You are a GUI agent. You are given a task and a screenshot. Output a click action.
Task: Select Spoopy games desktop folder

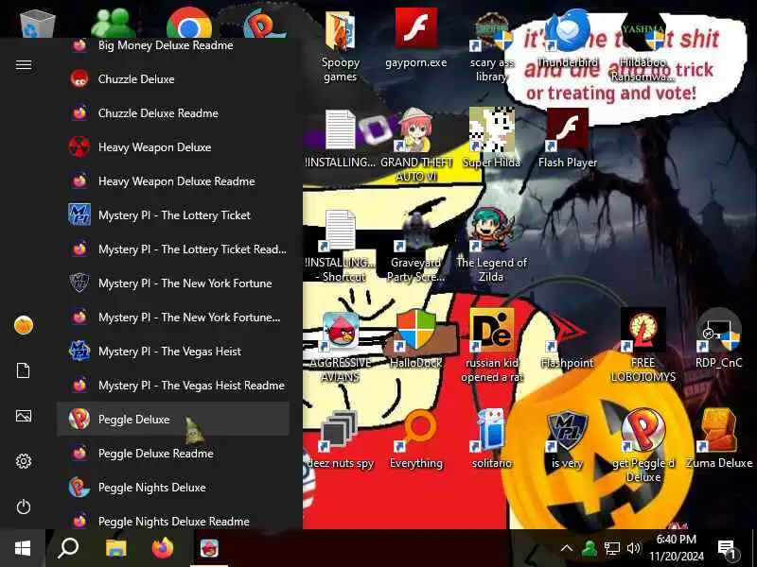coord(341,47)
